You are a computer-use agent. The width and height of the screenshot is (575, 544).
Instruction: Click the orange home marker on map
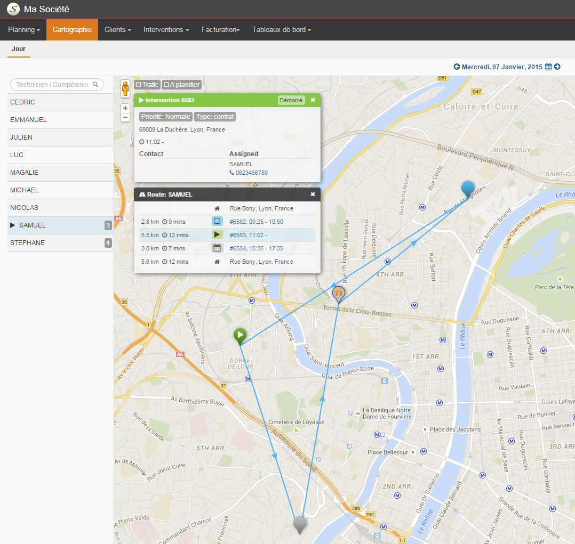coord(339,293)
